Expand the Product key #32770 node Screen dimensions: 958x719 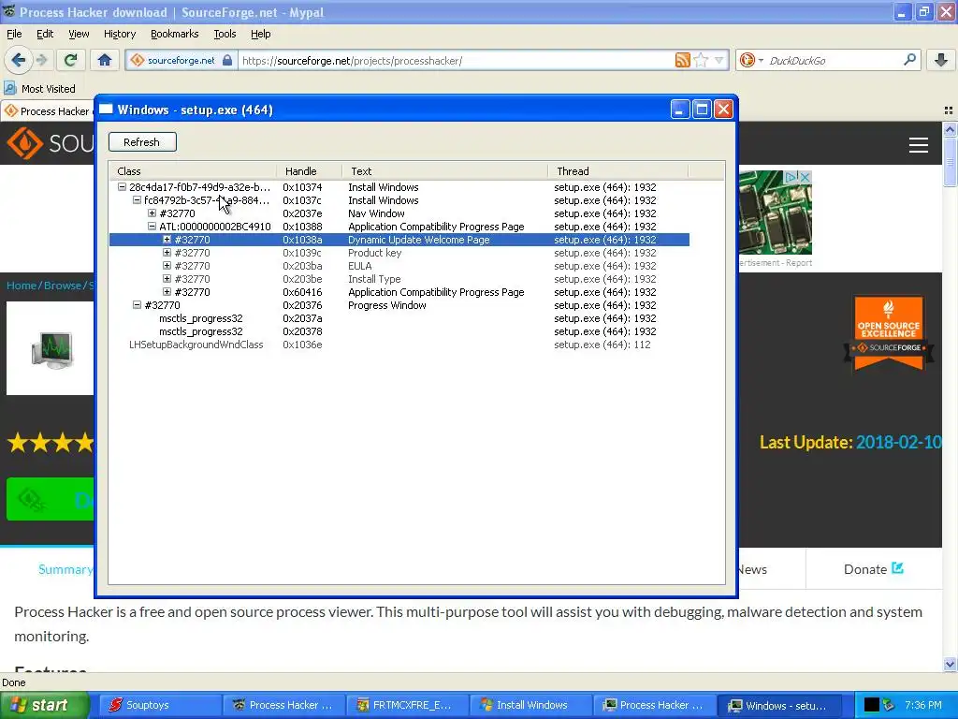pos(167,253)
